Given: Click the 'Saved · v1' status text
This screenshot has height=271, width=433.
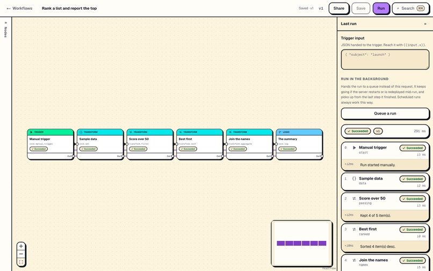Looking at the screenshot, I should (306, 8).
